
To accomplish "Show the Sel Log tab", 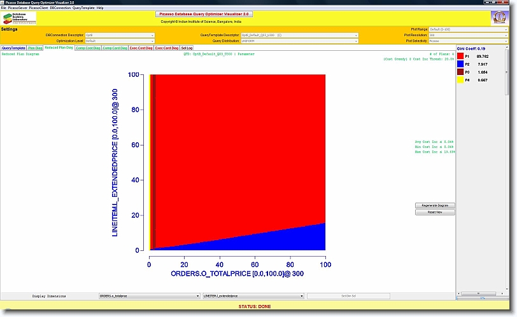I will pyautogui.click(x=187, y=48).
